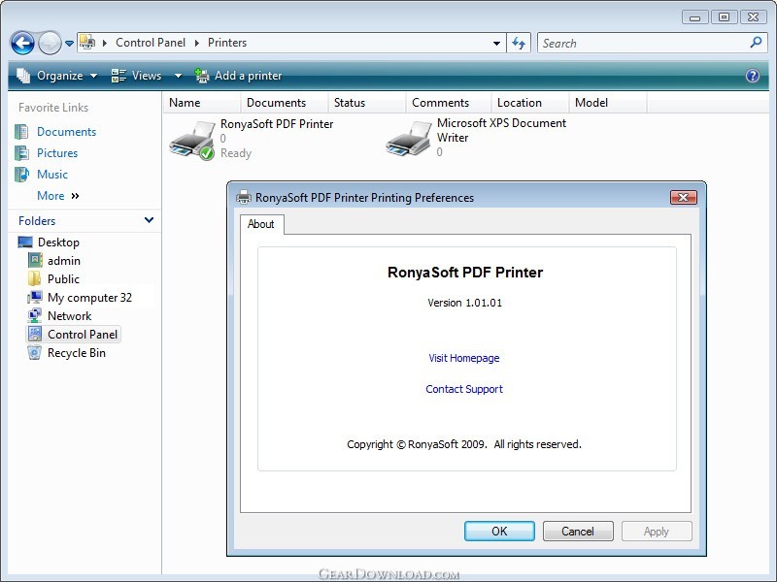Viewport: 777px width, 582px height.
Task: Sort by the Documents column header
Action: [284, 103]
